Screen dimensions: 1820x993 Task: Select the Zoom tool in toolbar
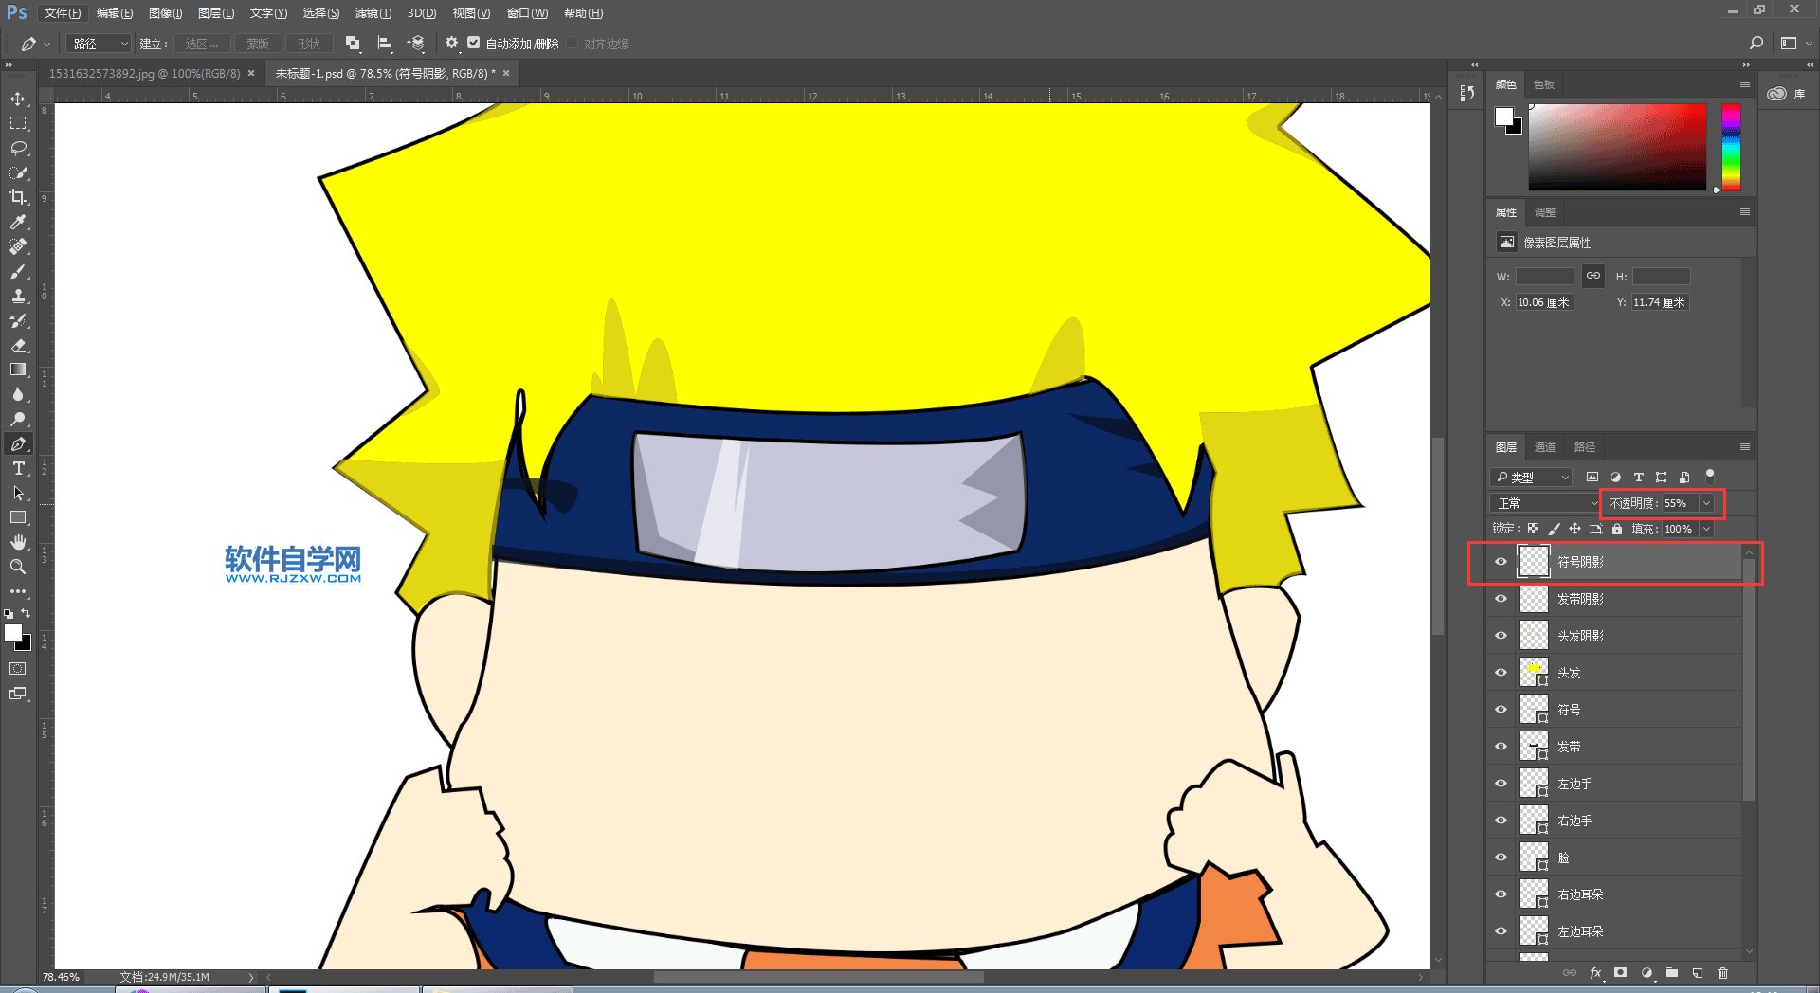coord(18,567)
